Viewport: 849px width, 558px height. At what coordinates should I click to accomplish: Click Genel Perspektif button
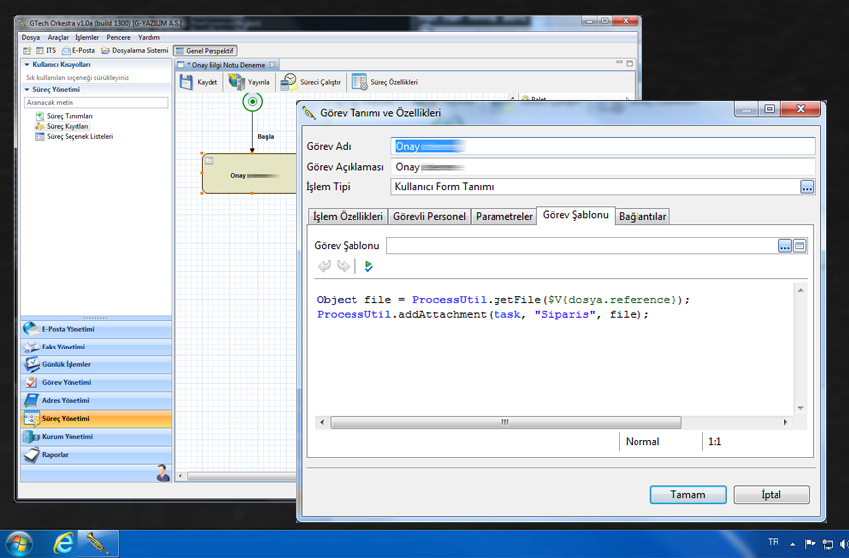[x=206, y=51]
